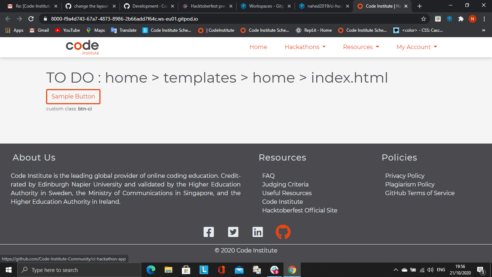Open the LinkedIn icon in footer
This screenshot has height=277, width=492.
(x=258, y=232)
